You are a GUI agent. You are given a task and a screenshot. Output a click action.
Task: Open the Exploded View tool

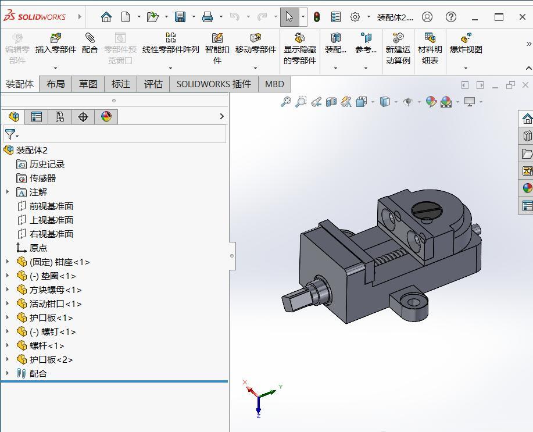[x=464, y=44]
